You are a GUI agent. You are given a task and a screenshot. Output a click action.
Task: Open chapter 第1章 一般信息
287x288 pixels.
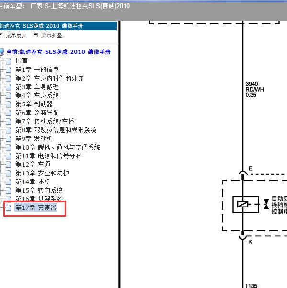(x=37, y=69)
